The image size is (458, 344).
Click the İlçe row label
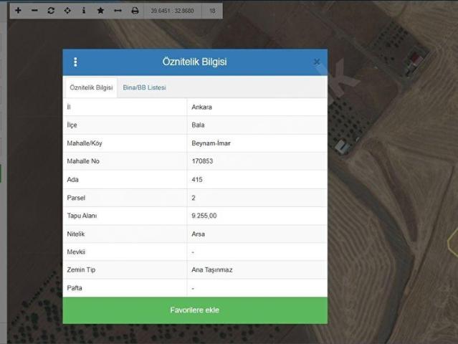[72, 125]
